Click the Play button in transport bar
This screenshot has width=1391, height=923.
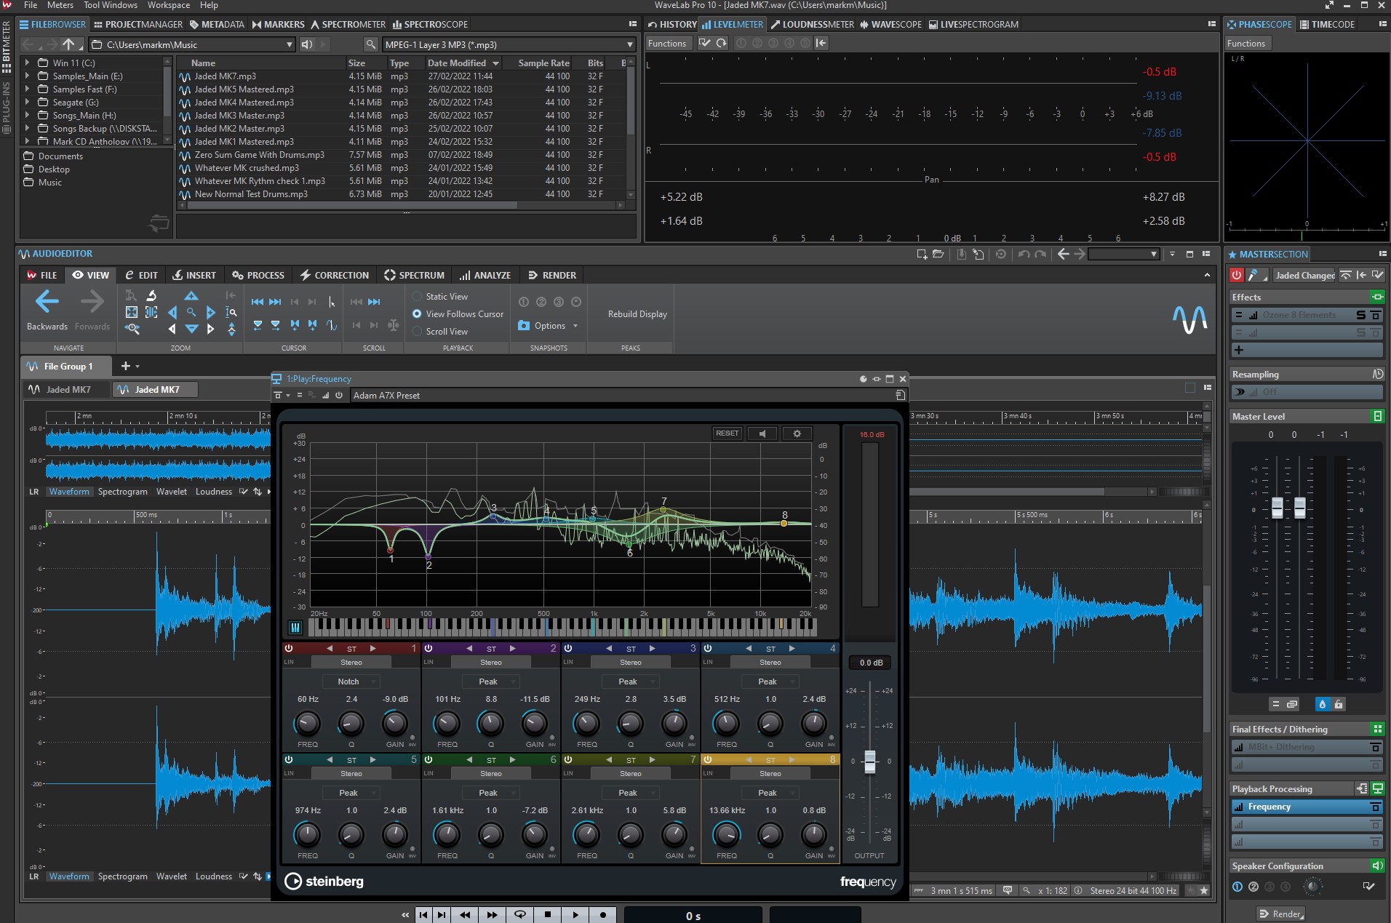point(575,915)
